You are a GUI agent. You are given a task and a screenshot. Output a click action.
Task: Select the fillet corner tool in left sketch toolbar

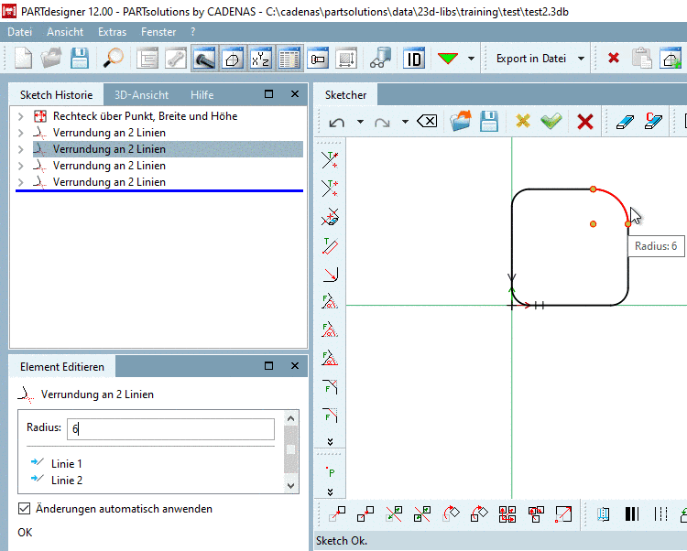[x=331, y=274]
